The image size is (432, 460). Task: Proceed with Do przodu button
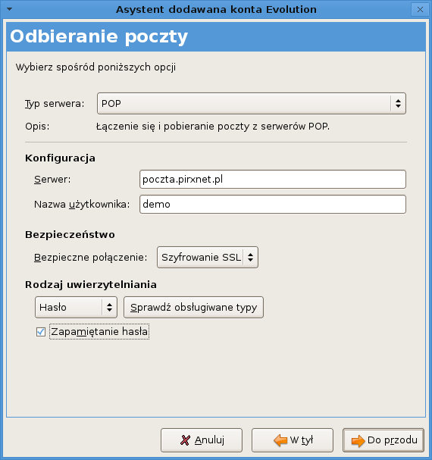coord(383,440)
